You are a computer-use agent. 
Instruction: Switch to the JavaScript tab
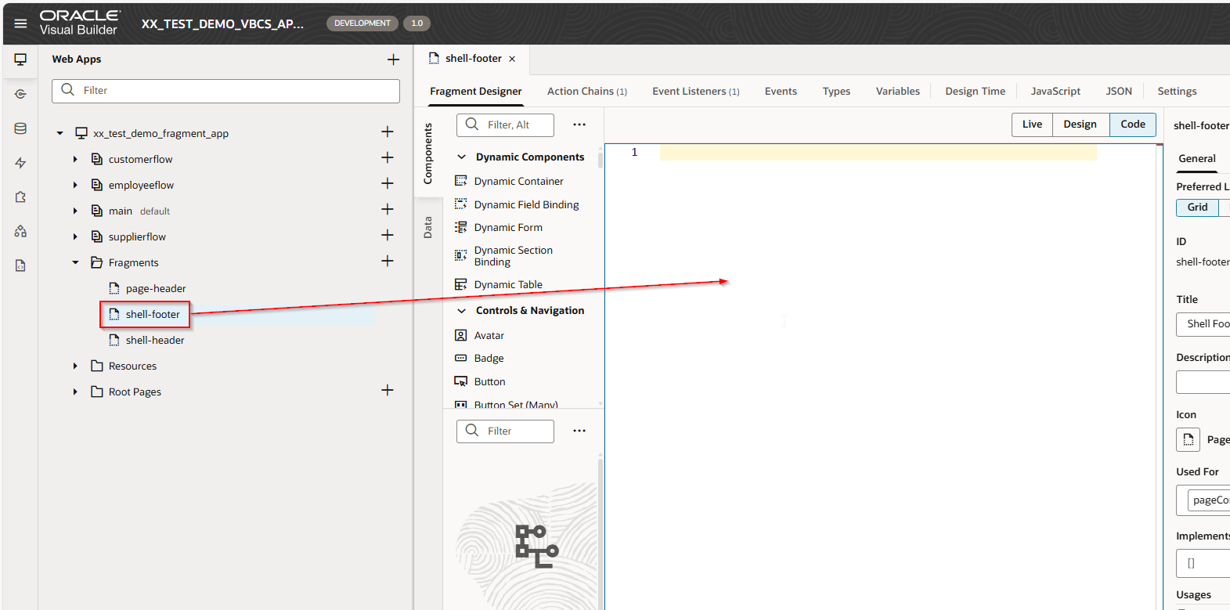(1055, 92)
